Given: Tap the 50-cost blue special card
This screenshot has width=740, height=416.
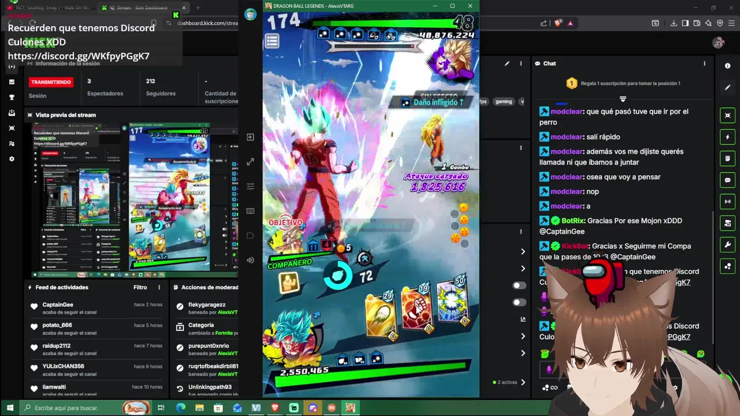Looking at the screenshot, I should (453, 303).
